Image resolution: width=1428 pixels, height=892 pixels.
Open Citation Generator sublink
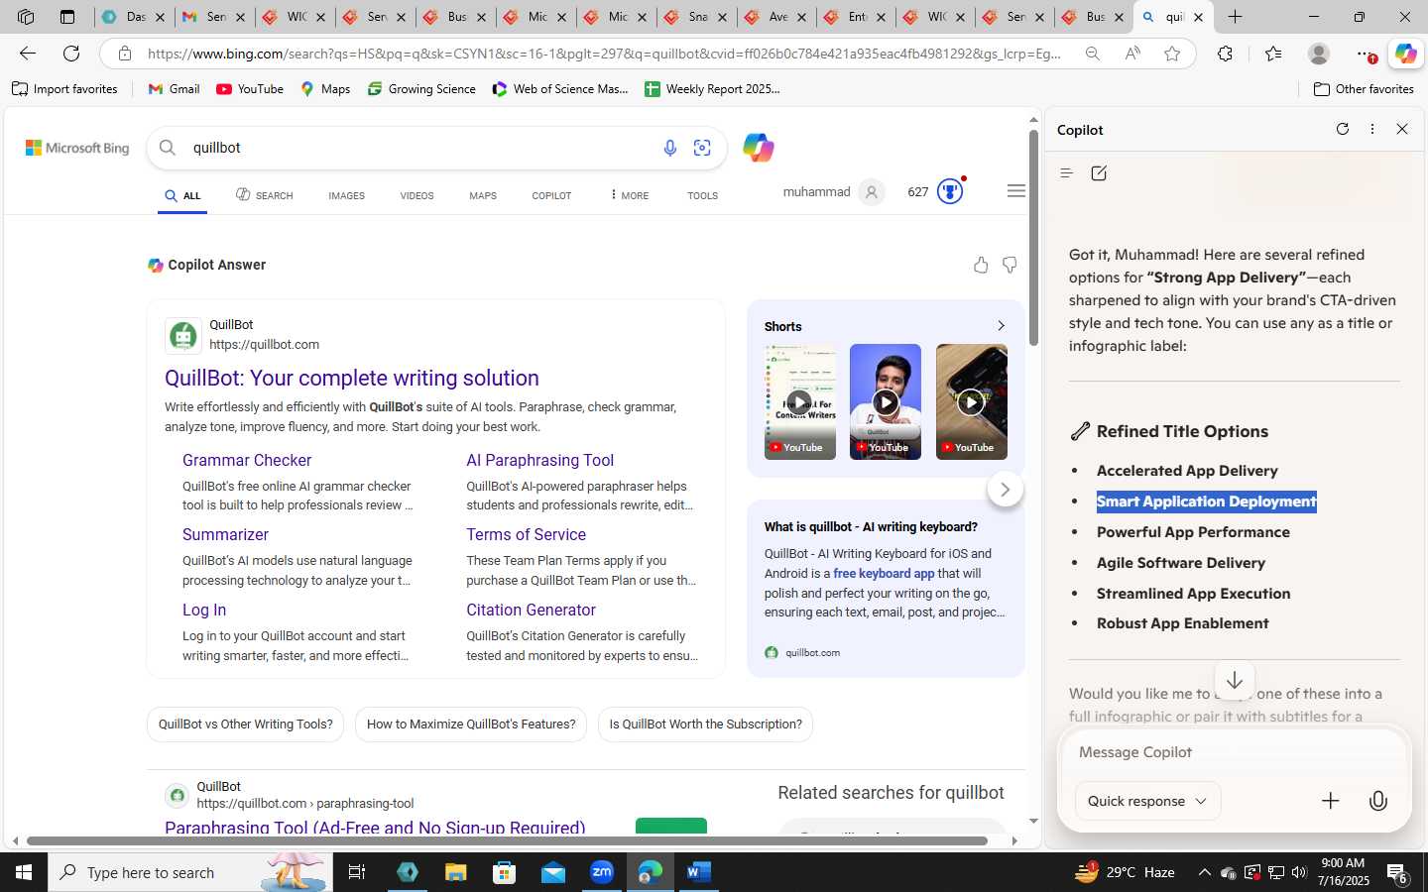tap(531, 610)
